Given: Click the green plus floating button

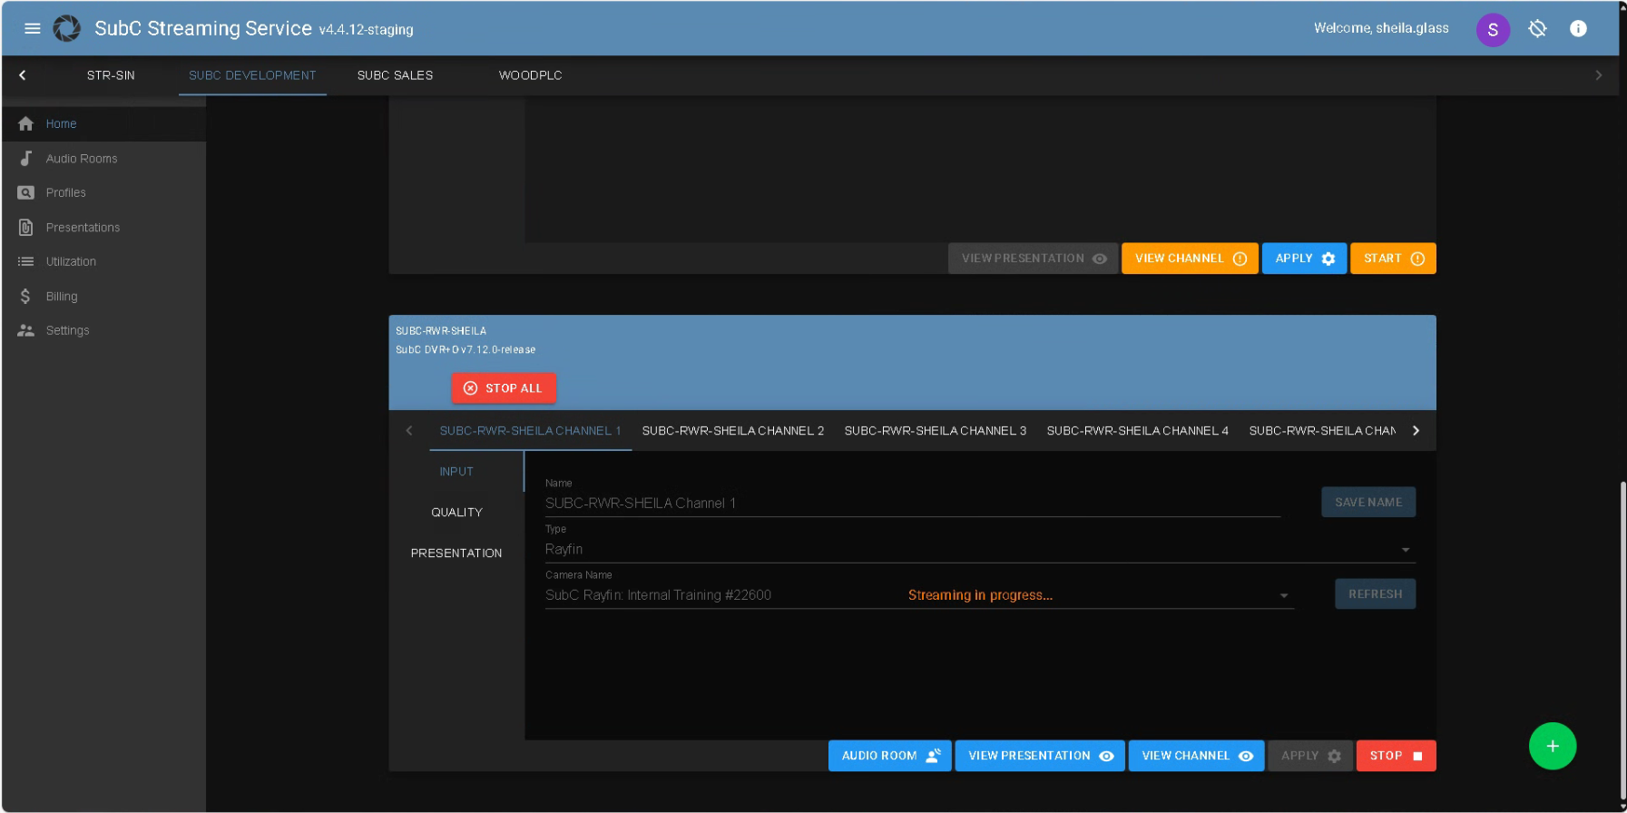Looking at the screenshot, I should tap(1552, 746).
